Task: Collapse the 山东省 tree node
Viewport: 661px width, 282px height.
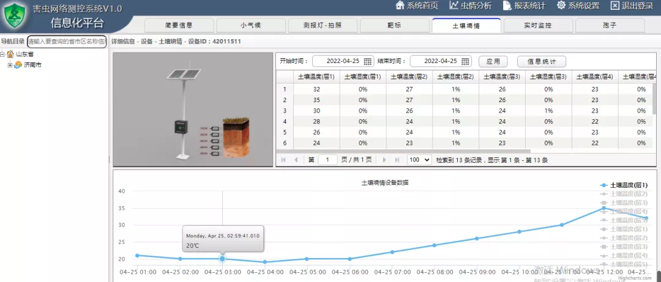Action: (3, 54)
